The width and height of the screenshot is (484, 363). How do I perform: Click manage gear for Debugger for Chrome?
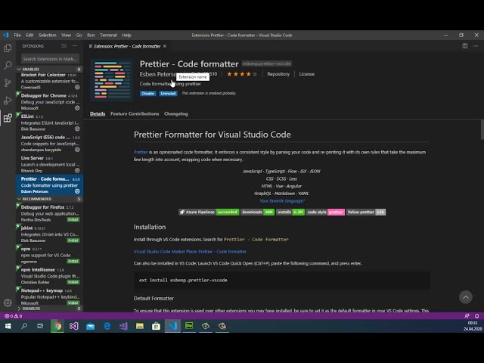77,108
